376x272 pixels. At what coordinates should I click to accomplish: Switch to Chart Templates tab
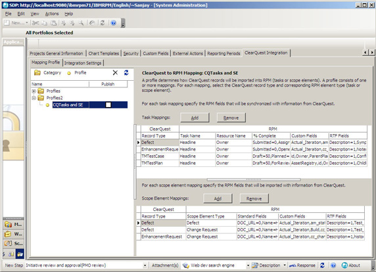[104, 53]
